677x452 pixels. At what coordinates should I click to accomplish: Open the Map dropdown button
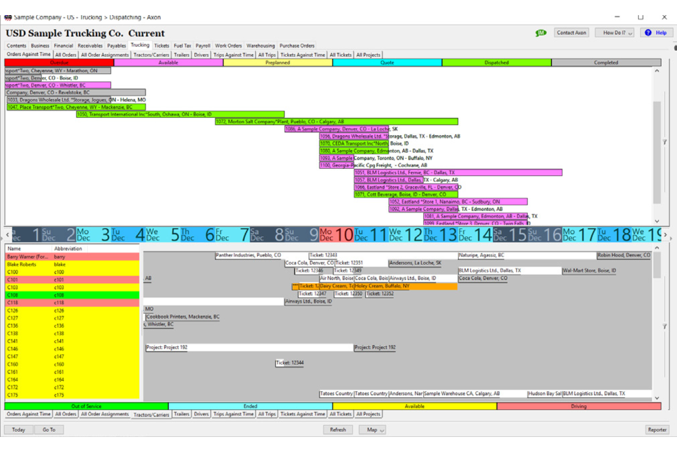[376, 430]
